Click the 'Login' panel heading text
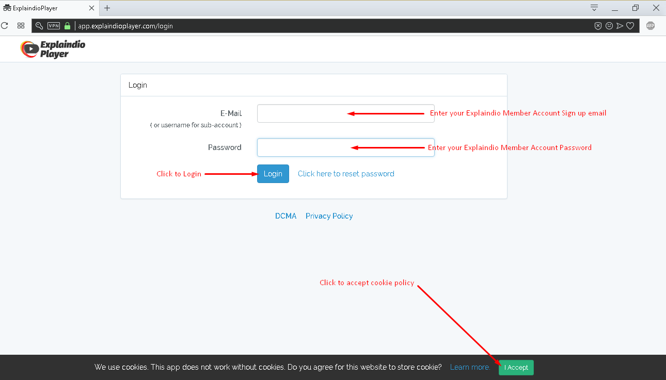666x380 pixels. click(x=138, y=85)
